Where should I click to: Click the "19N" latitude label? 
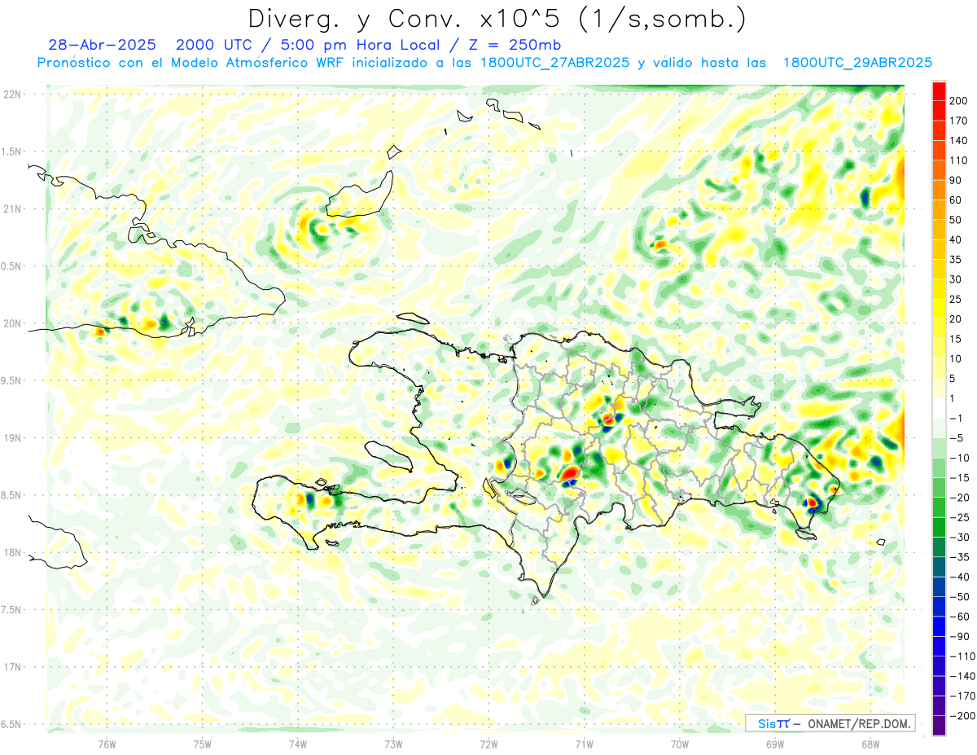(11, 438)
